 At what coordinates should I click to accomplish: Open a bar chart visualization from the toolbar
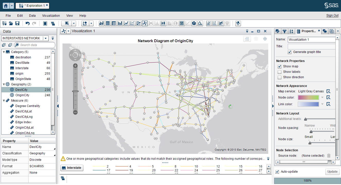120,23
